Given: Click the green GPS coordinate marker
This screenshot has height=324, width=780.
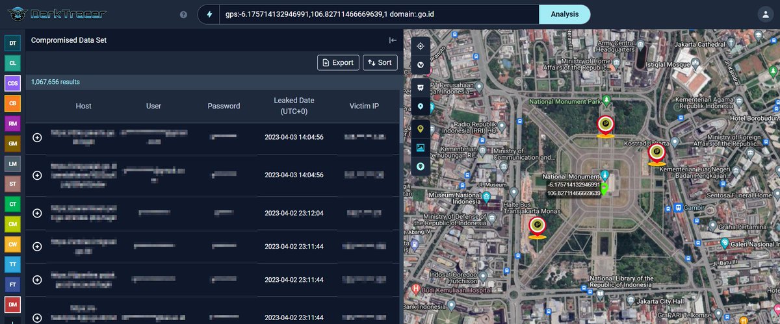Looking at the screenshot, I should pos(604,190).
